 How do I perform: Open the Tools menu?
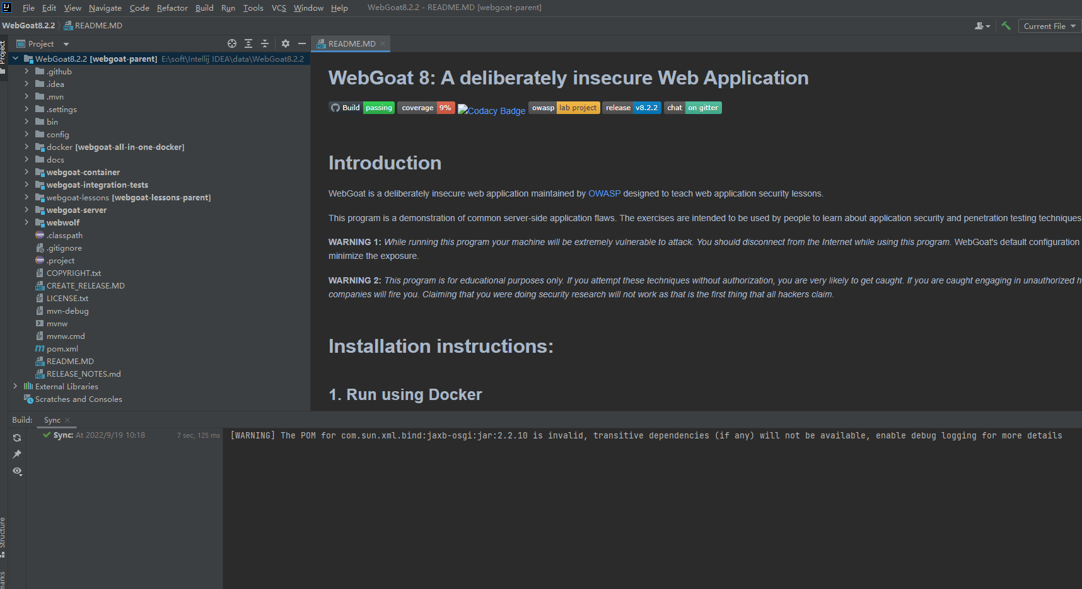[253, 8]
